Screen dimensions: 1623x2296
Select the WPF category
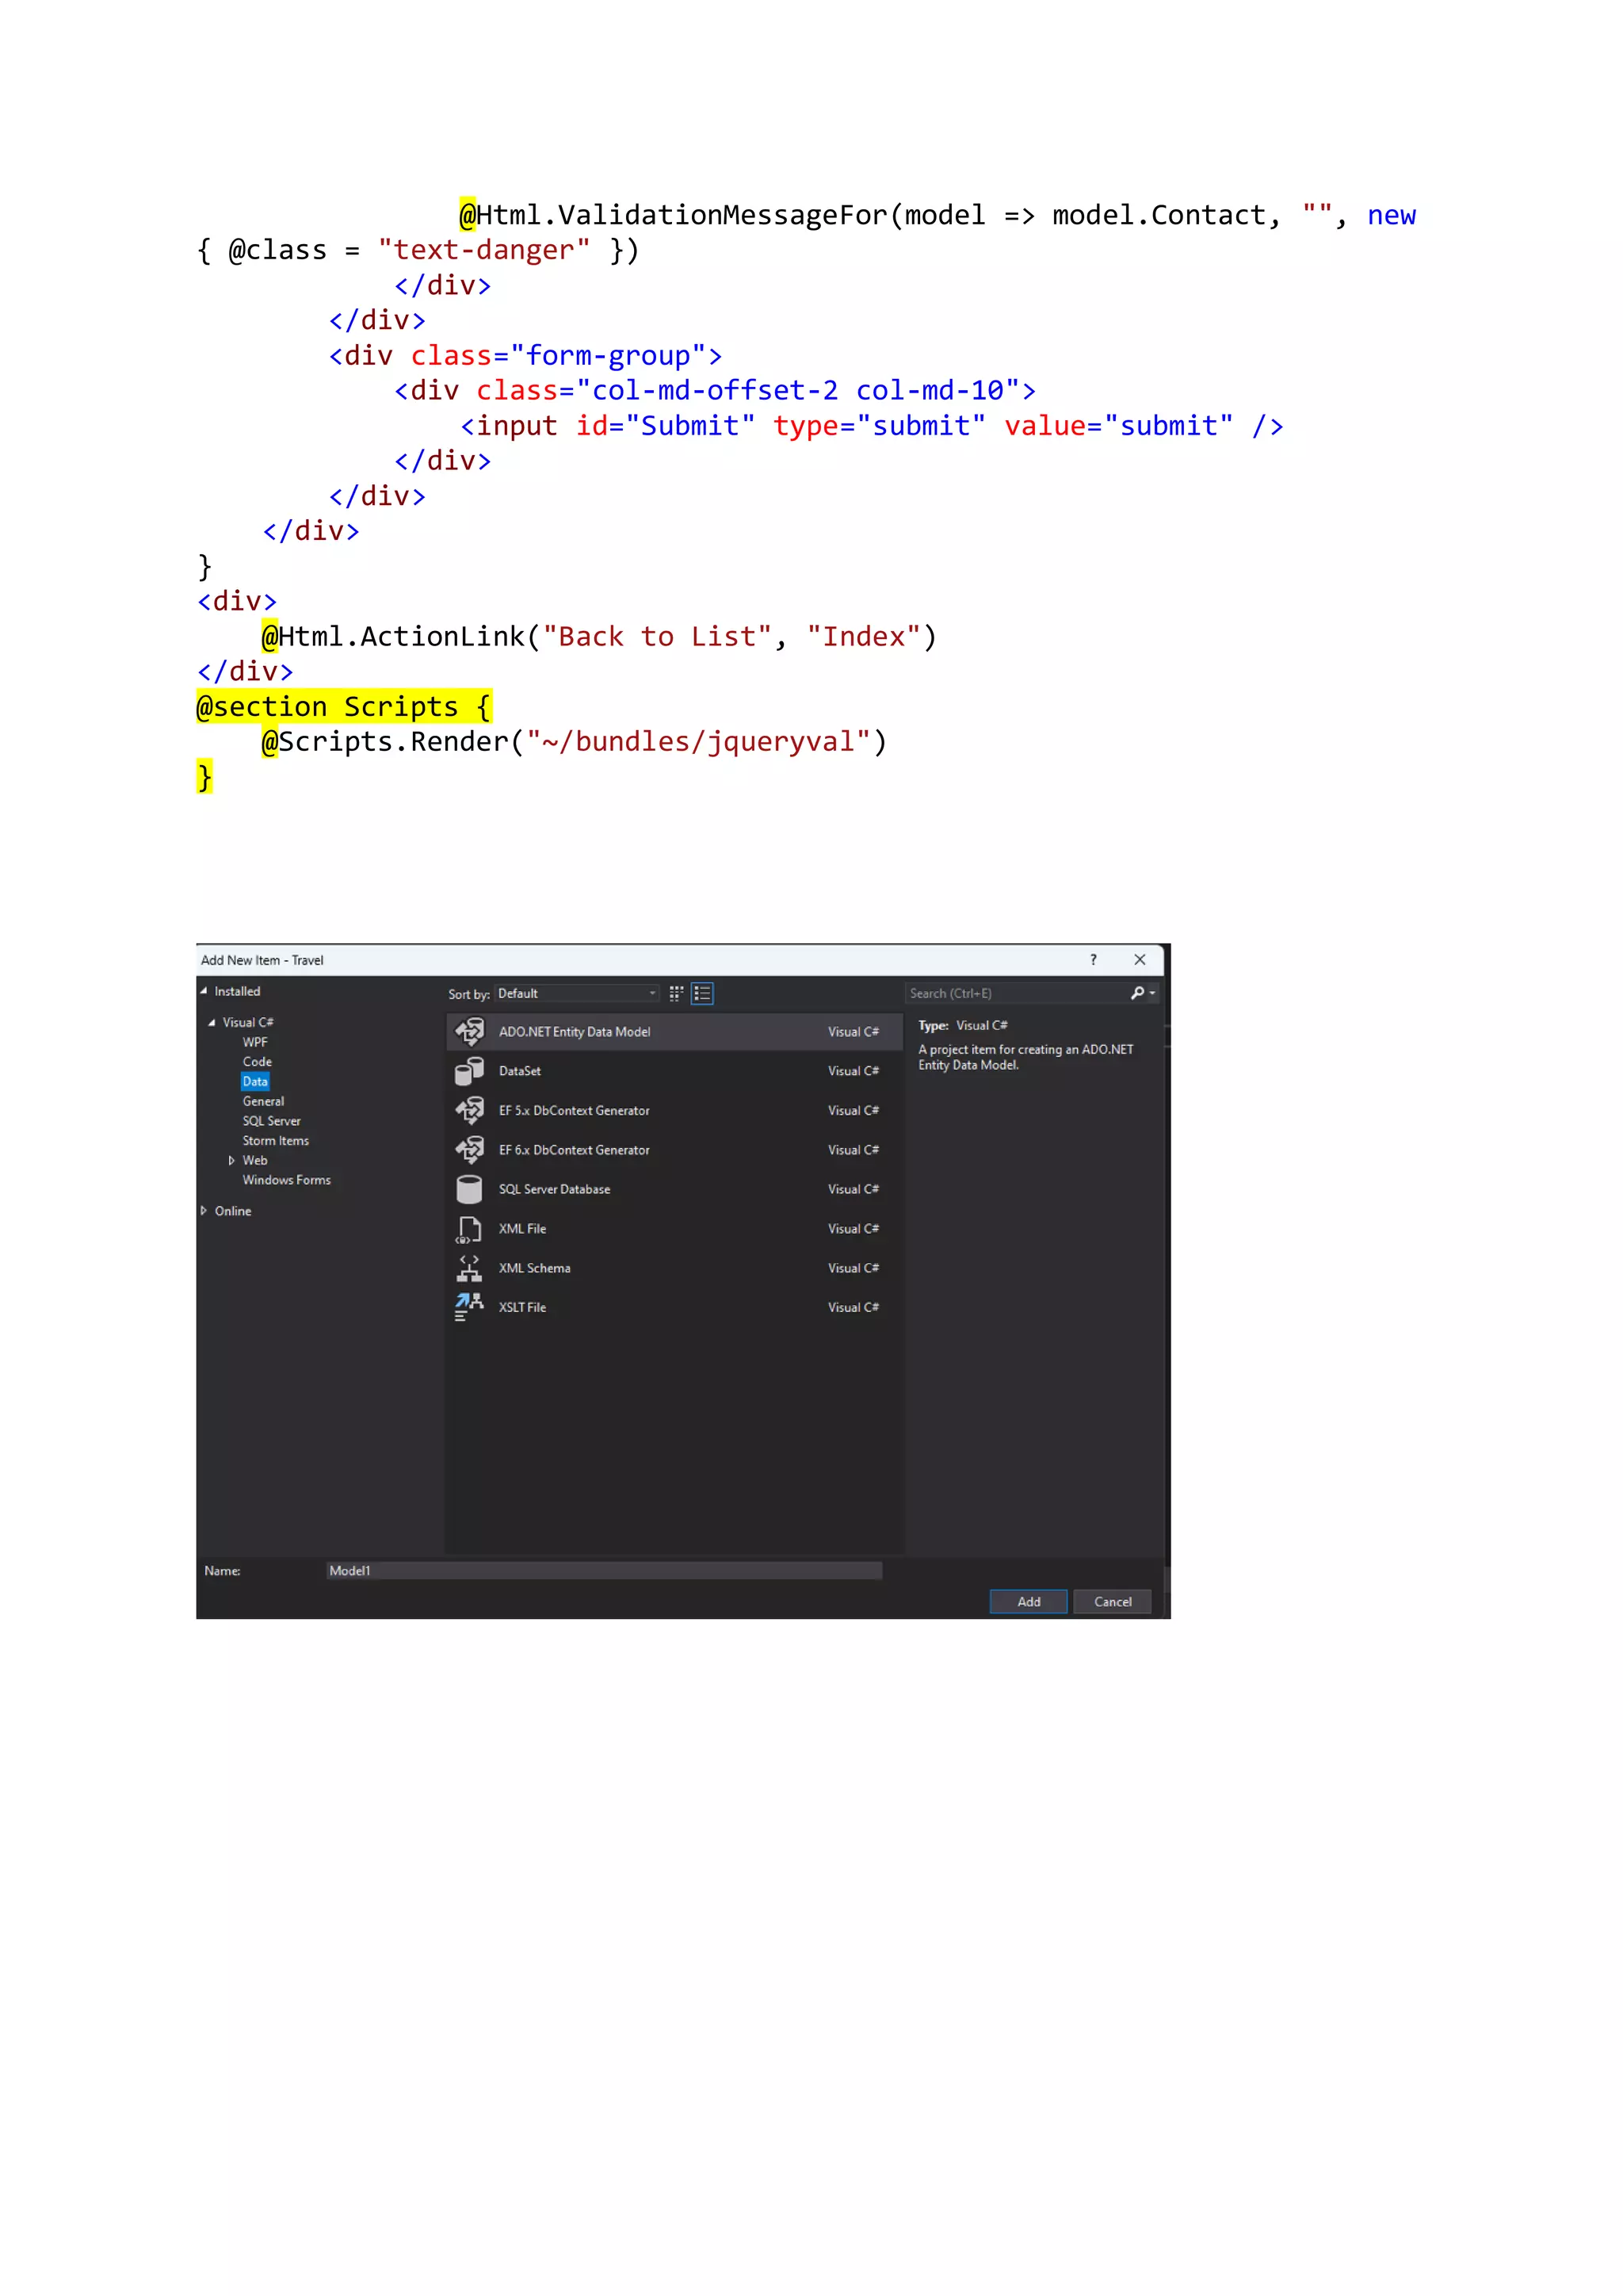coord(255,1042)
